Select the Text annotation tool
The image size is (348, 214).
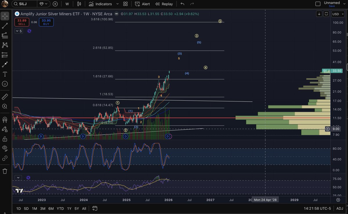[x=5, y=74]
